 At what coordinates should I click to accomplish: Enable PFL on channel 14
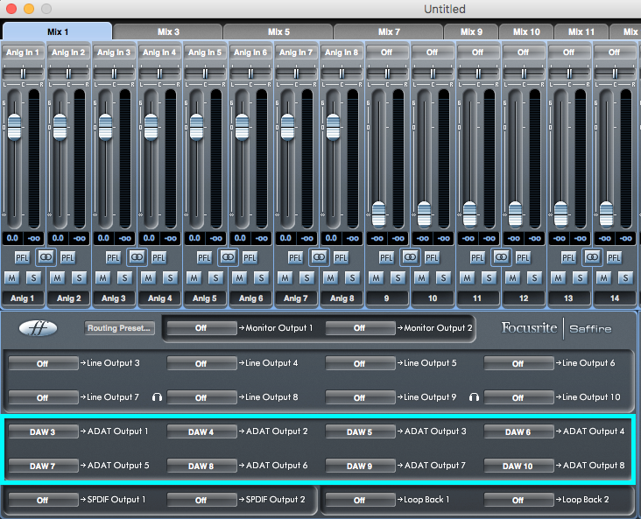[613, 257]
